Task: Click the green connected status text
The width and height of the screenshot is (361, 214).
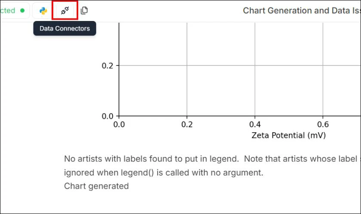Action: click(x=8, y=11)
